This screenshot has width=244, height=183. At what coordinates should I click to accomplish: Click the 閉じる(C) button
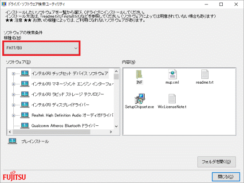(226, 177)
